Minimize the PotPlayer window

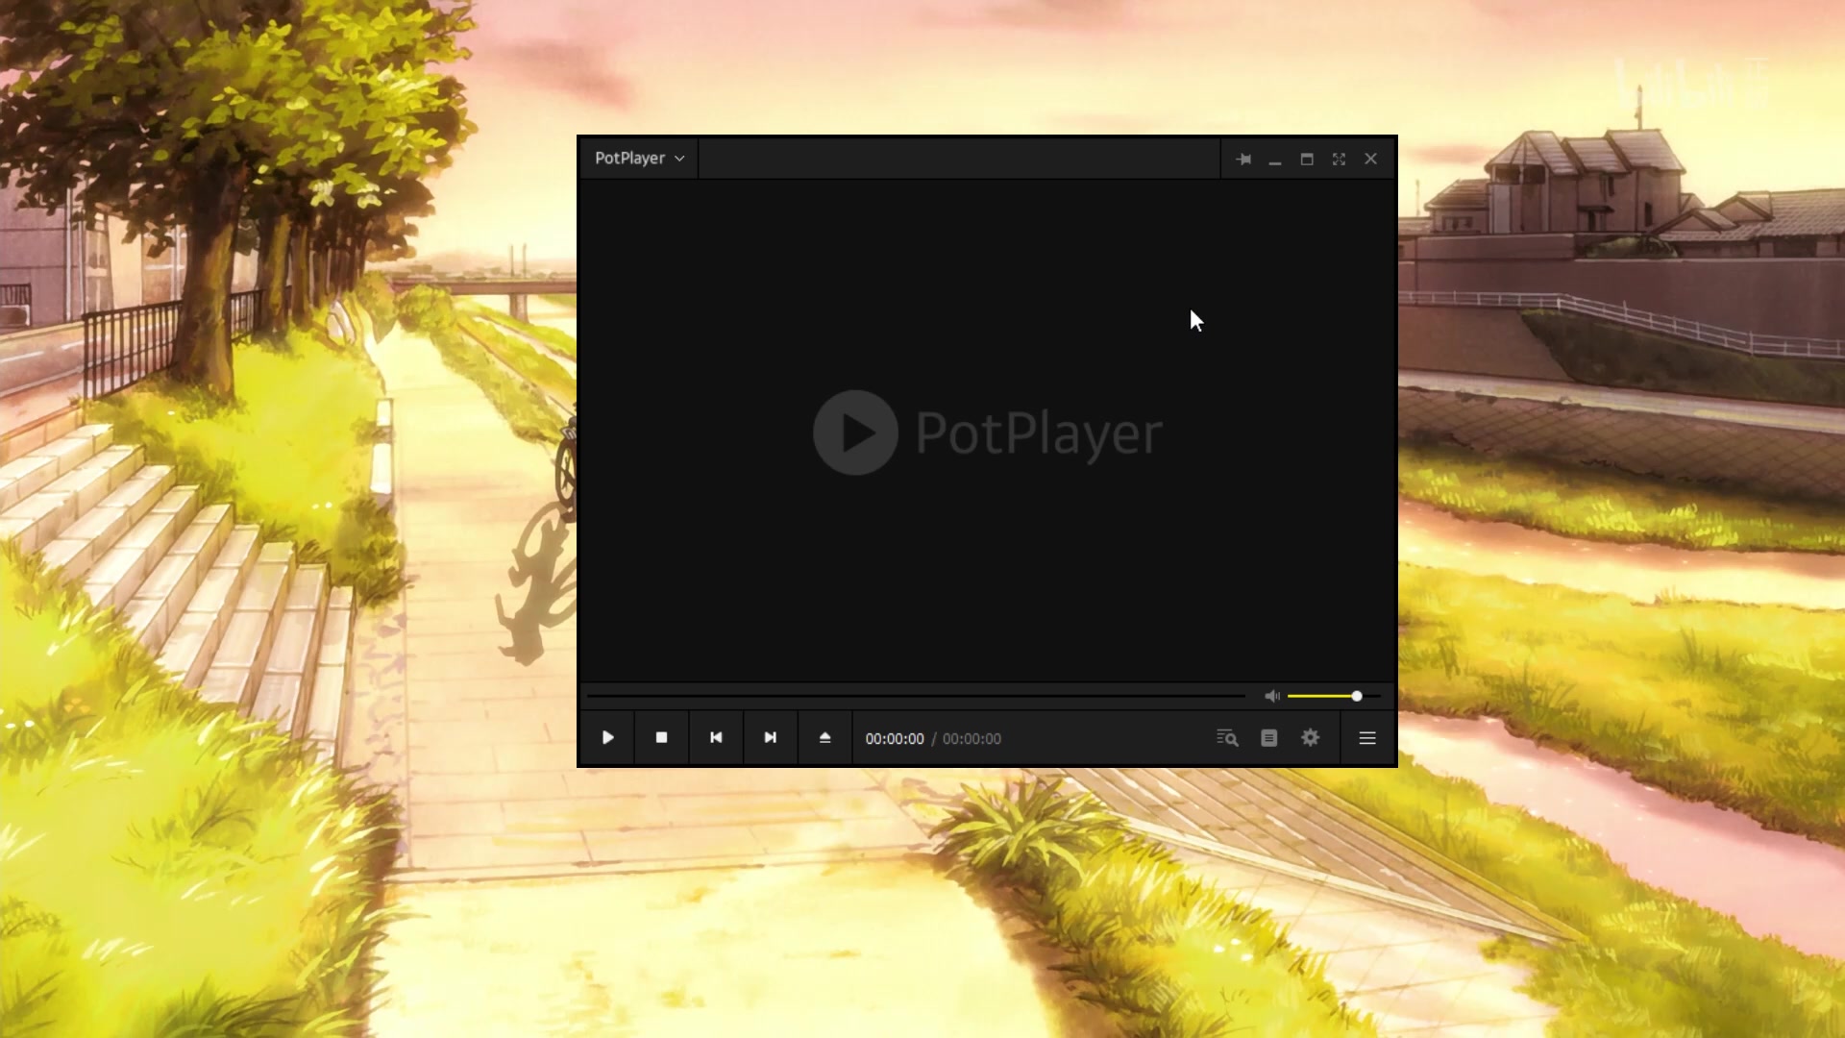(1275, 160)
